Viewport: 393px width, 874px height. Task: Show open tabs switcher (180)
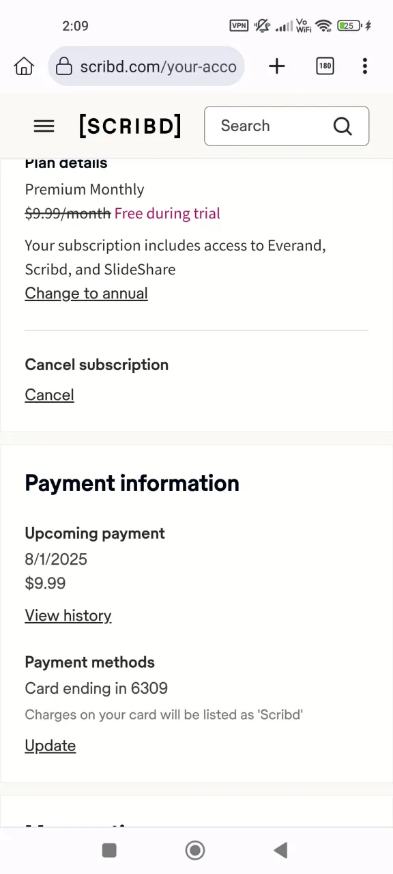tap(325, 66)
